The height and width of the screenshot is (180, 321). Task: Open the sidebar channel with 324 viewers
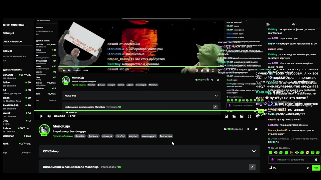[x=17, y=136]
